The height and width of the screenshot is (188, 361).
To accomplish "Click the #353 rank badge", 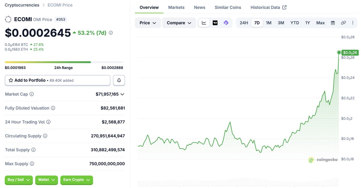I will click(x=61, y=20).
